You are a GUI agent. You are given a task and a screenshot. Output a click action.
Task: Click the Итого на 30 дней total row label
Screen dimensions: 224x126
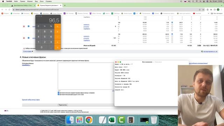(x=90, y=45)
